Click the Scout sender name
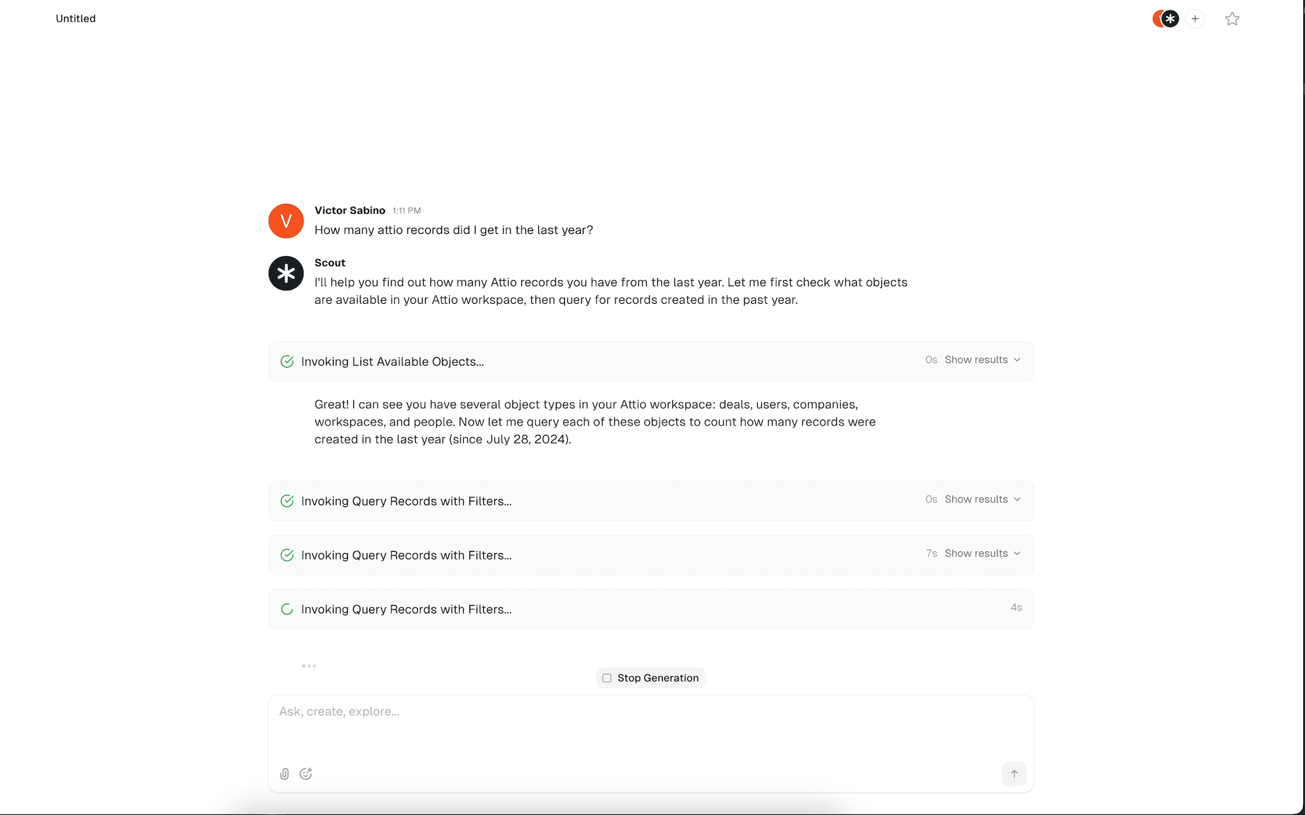 pos(330,263)
